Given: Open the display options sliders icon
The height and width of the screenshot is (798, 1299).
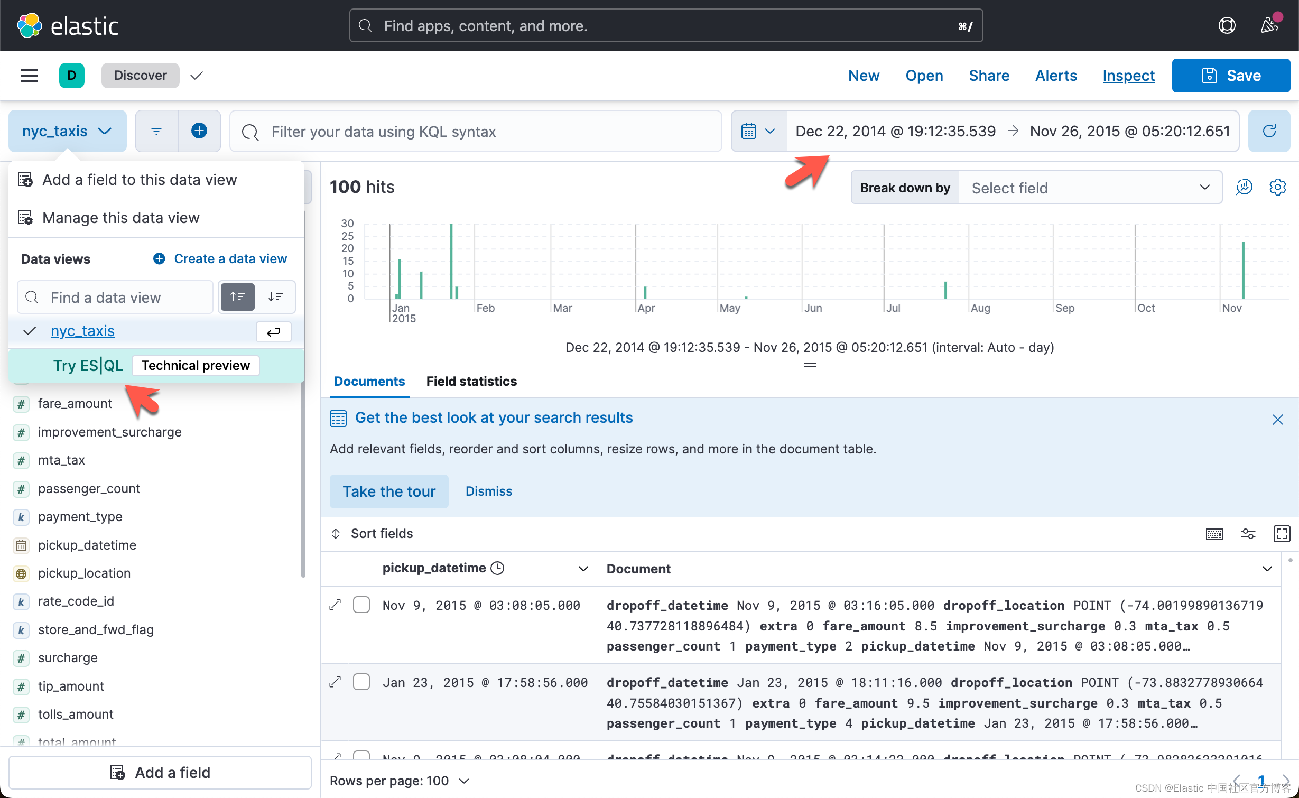Looking at the screenshot, I should coord(1248,534).
